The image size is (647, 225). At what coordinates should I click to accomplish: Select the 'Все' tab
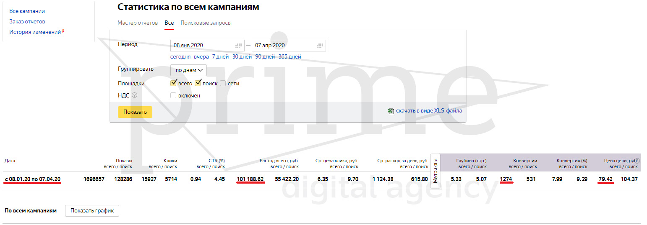coord(169,23)
